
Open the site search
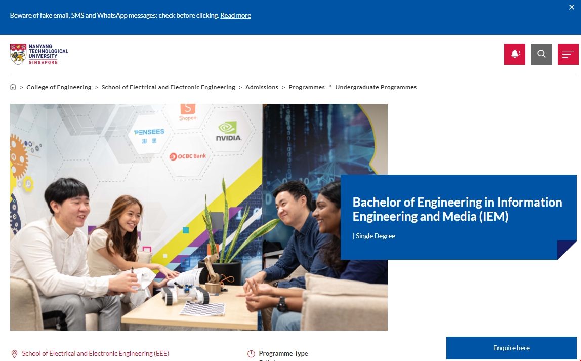(x=541, y=54)
